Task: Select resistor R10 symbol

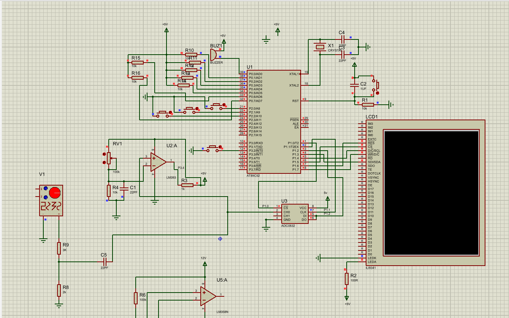Action: pos(191,55)
